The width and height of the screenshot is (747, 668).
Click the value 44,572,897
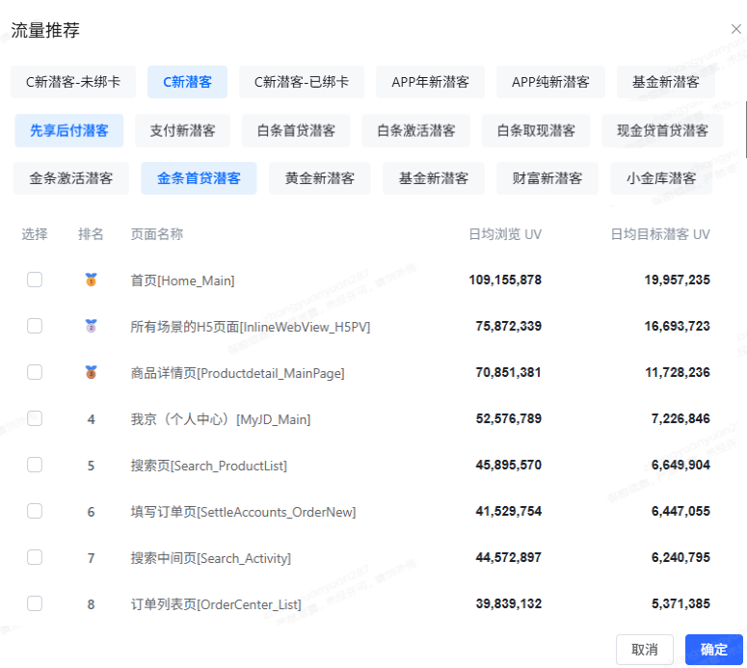[x=508, y=557]
